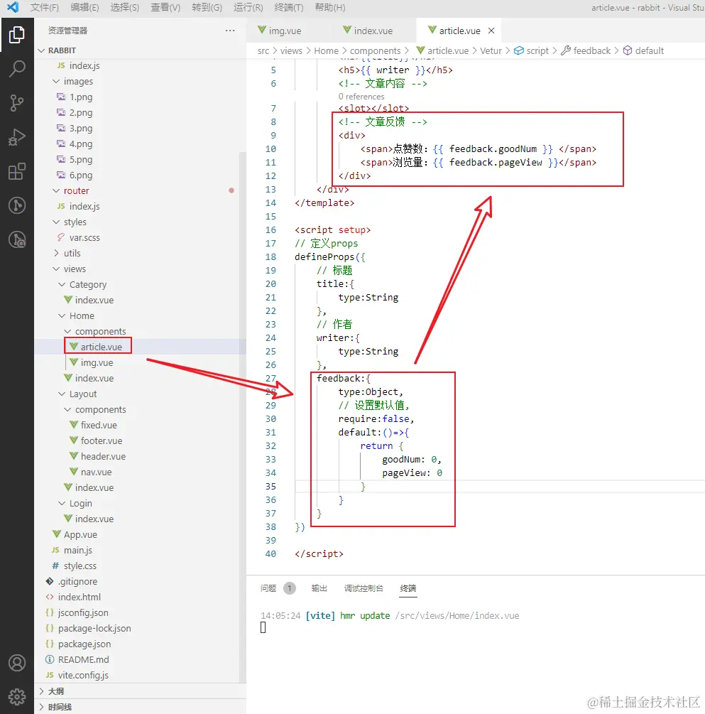This screenshot has height=714, width=705.
Task: Open the 帮助(H) menu
Action: (x=330, y=7)
